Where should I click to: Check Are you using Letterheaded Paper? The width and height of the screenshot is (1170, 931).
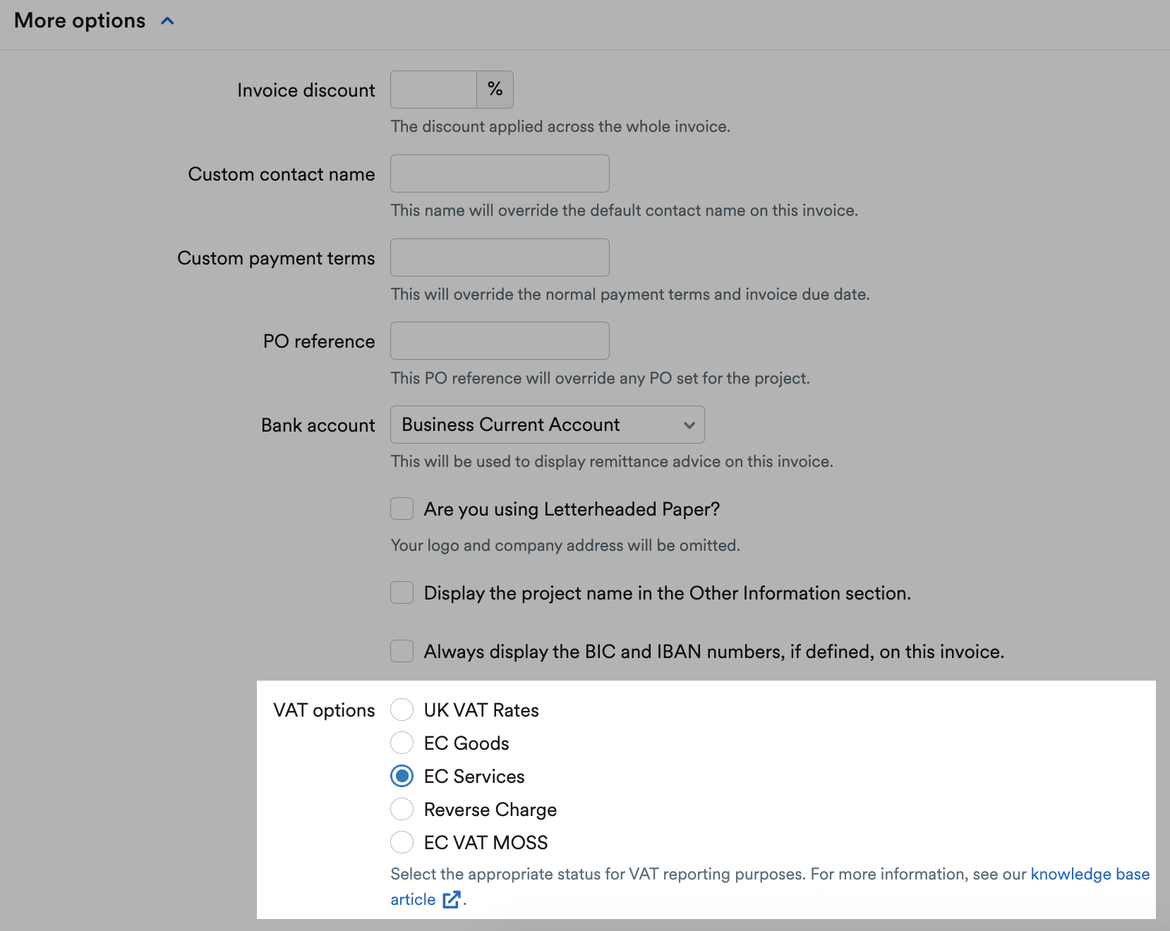pyautogui.click(x=402, y=509)
